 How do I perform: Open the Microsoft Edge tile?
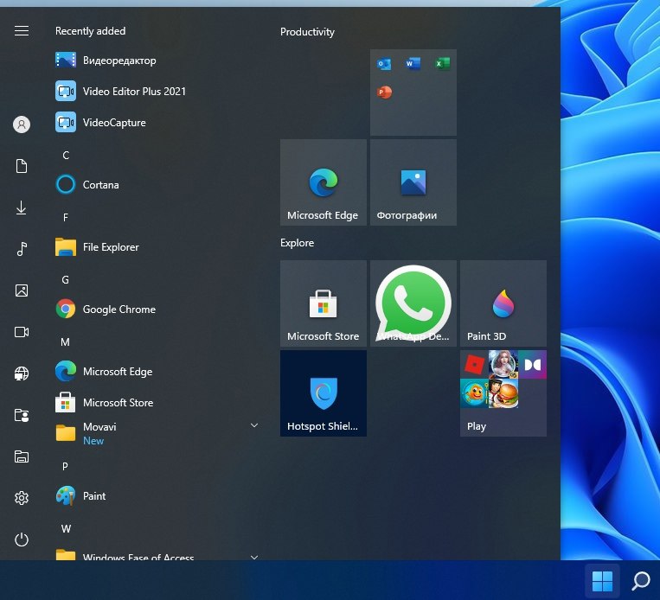(x=324, y=182)
